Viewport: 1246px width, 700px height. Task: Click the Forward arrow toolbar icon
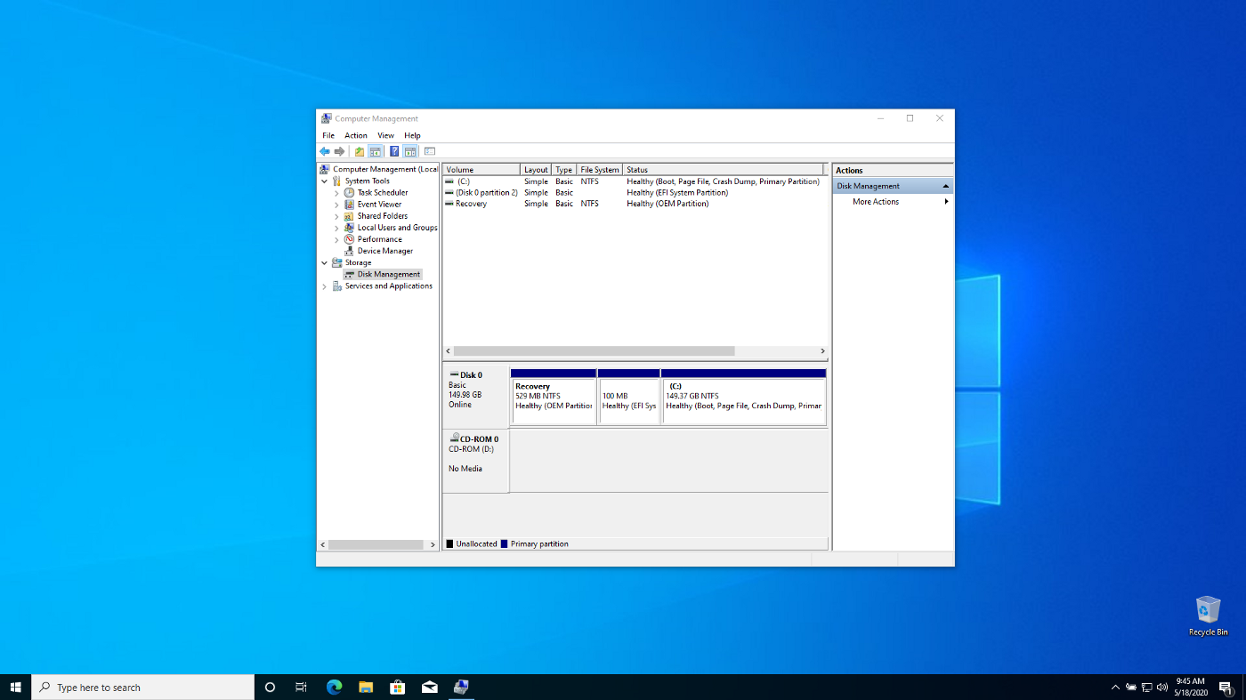point(339,151)
